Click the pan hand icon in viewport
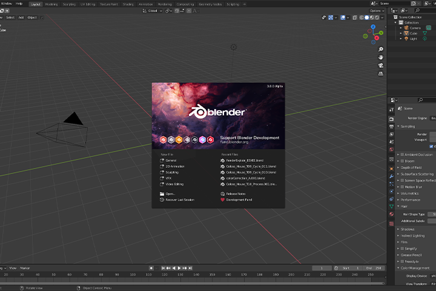The width and height of the screenshot is (436, 291). coord(381,58)
